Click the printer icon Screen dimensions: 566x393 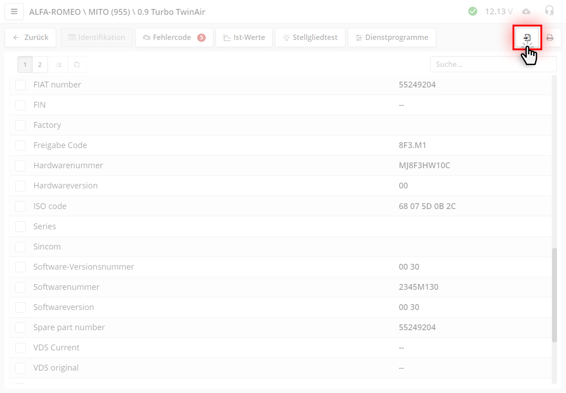coord(550,38)
